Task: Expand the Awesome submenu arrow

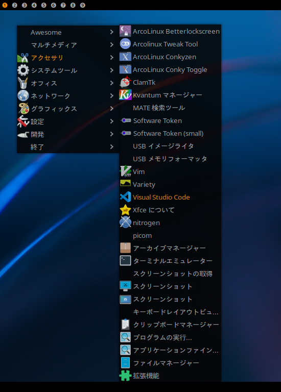Action: click(x=111, y=32)
